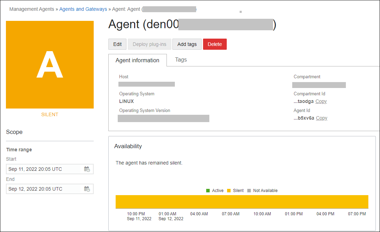380x232 pixels.
Task: Delete the agent
Action: click(215, 44)
